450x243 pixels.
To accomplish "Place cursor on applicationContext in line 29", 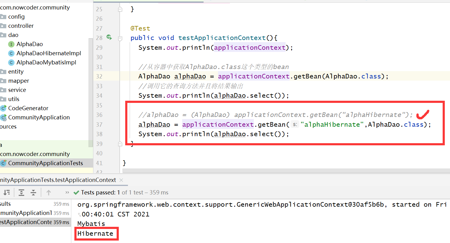I will pos(250,48).
